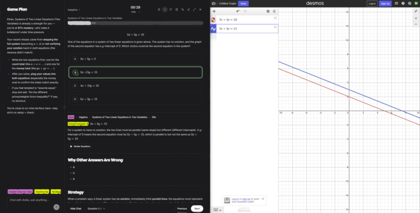420x213 pixels.
Task: Click the Sign Up button in Desmos
Action: point(385,3)
